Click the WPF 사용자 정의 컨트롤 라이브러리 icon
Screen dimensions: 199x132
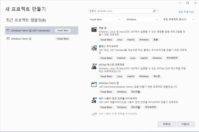point(94,100)
